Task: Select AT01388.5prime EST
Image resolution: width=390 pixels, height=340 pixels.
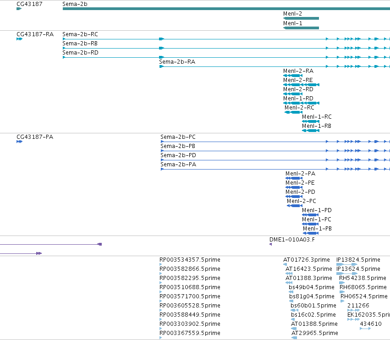Action: click(294, 329)
